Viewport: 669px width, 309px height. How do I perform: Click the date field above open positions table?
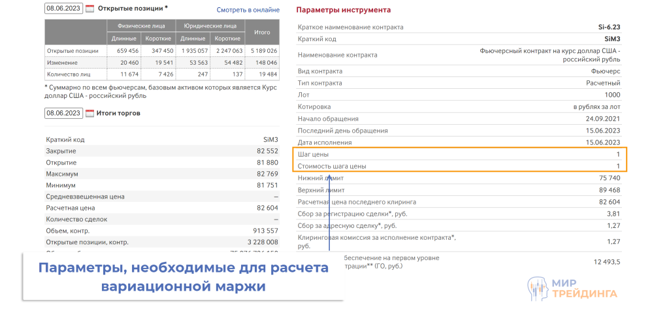tap(64, 8)
